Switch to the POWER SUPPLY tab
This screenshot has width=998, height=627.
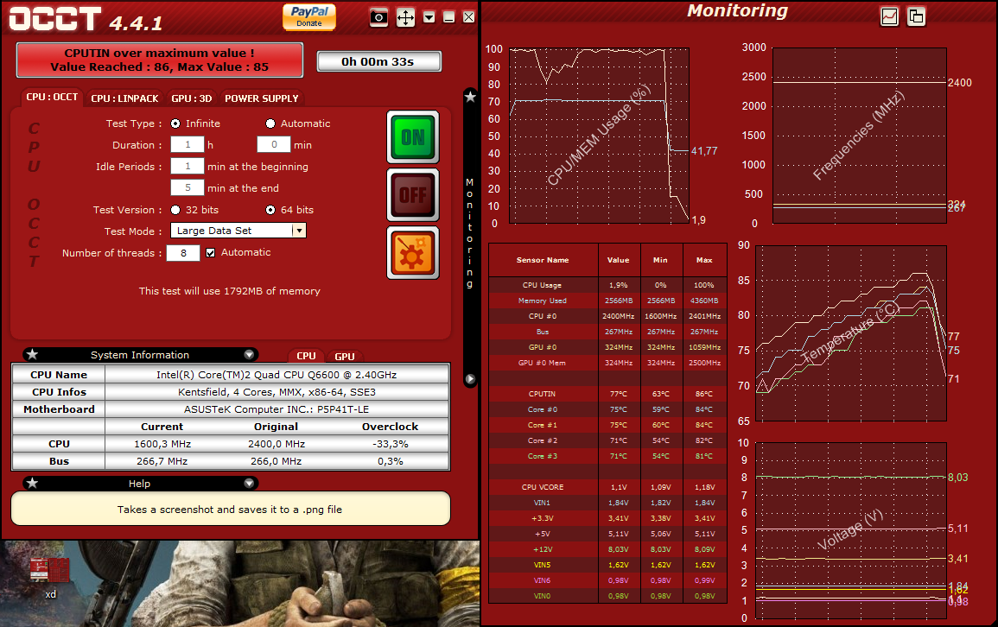[x=262, y=98]
